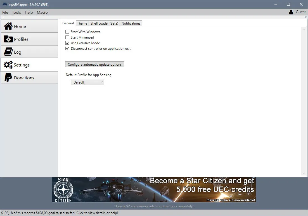Disable Use Exclusive Mode checkbox
This screenshot has height=216, width=308.
pos(67,43)
